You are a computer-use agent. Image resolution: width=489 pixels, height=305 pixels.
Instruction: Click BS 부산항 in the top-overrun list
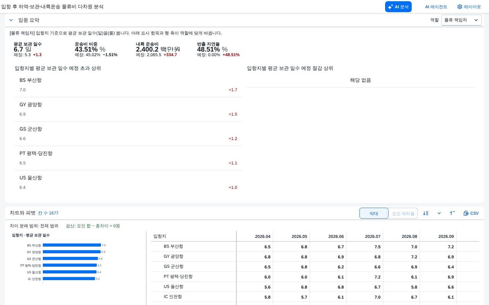click(128, 85)
